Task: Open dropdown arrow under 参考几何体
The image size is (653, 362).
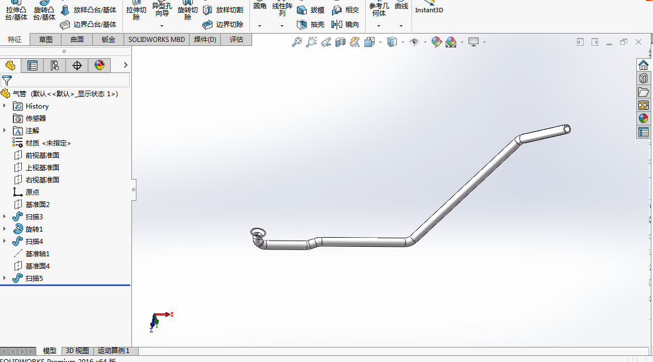Action: 378,26
